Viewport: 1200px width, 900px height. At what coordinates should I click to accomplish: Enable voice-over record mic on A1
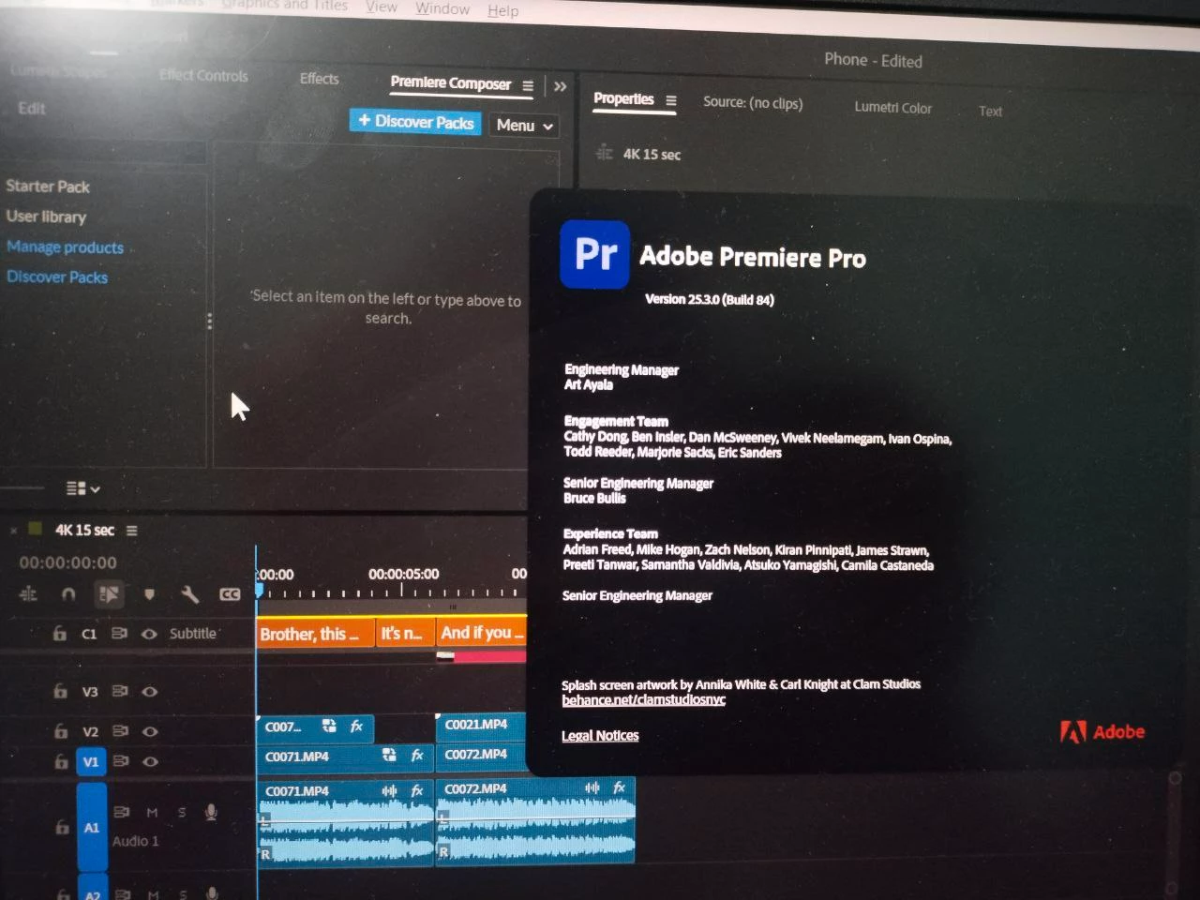pos(211,813)
